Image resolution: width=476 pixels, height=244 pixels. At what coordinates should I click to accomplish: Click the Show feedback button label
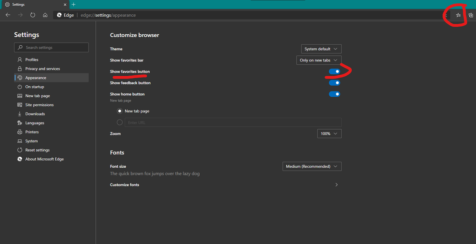coord(130,83)
